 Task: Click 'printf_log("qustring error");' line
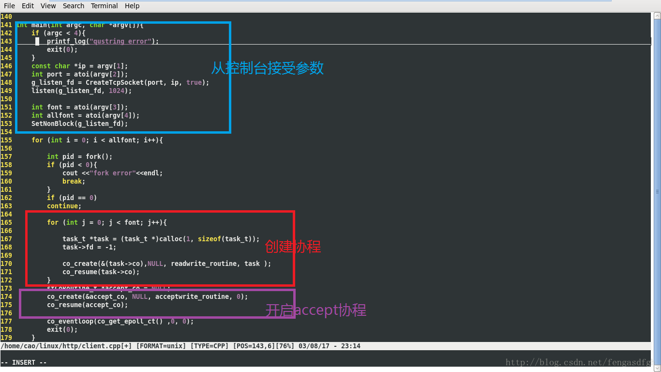[x=103, y=41]
